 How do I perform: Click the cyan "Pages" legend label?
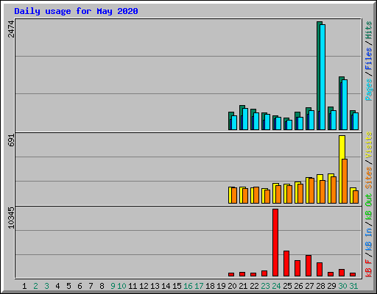pyautogui.click(x=369, y=90)
